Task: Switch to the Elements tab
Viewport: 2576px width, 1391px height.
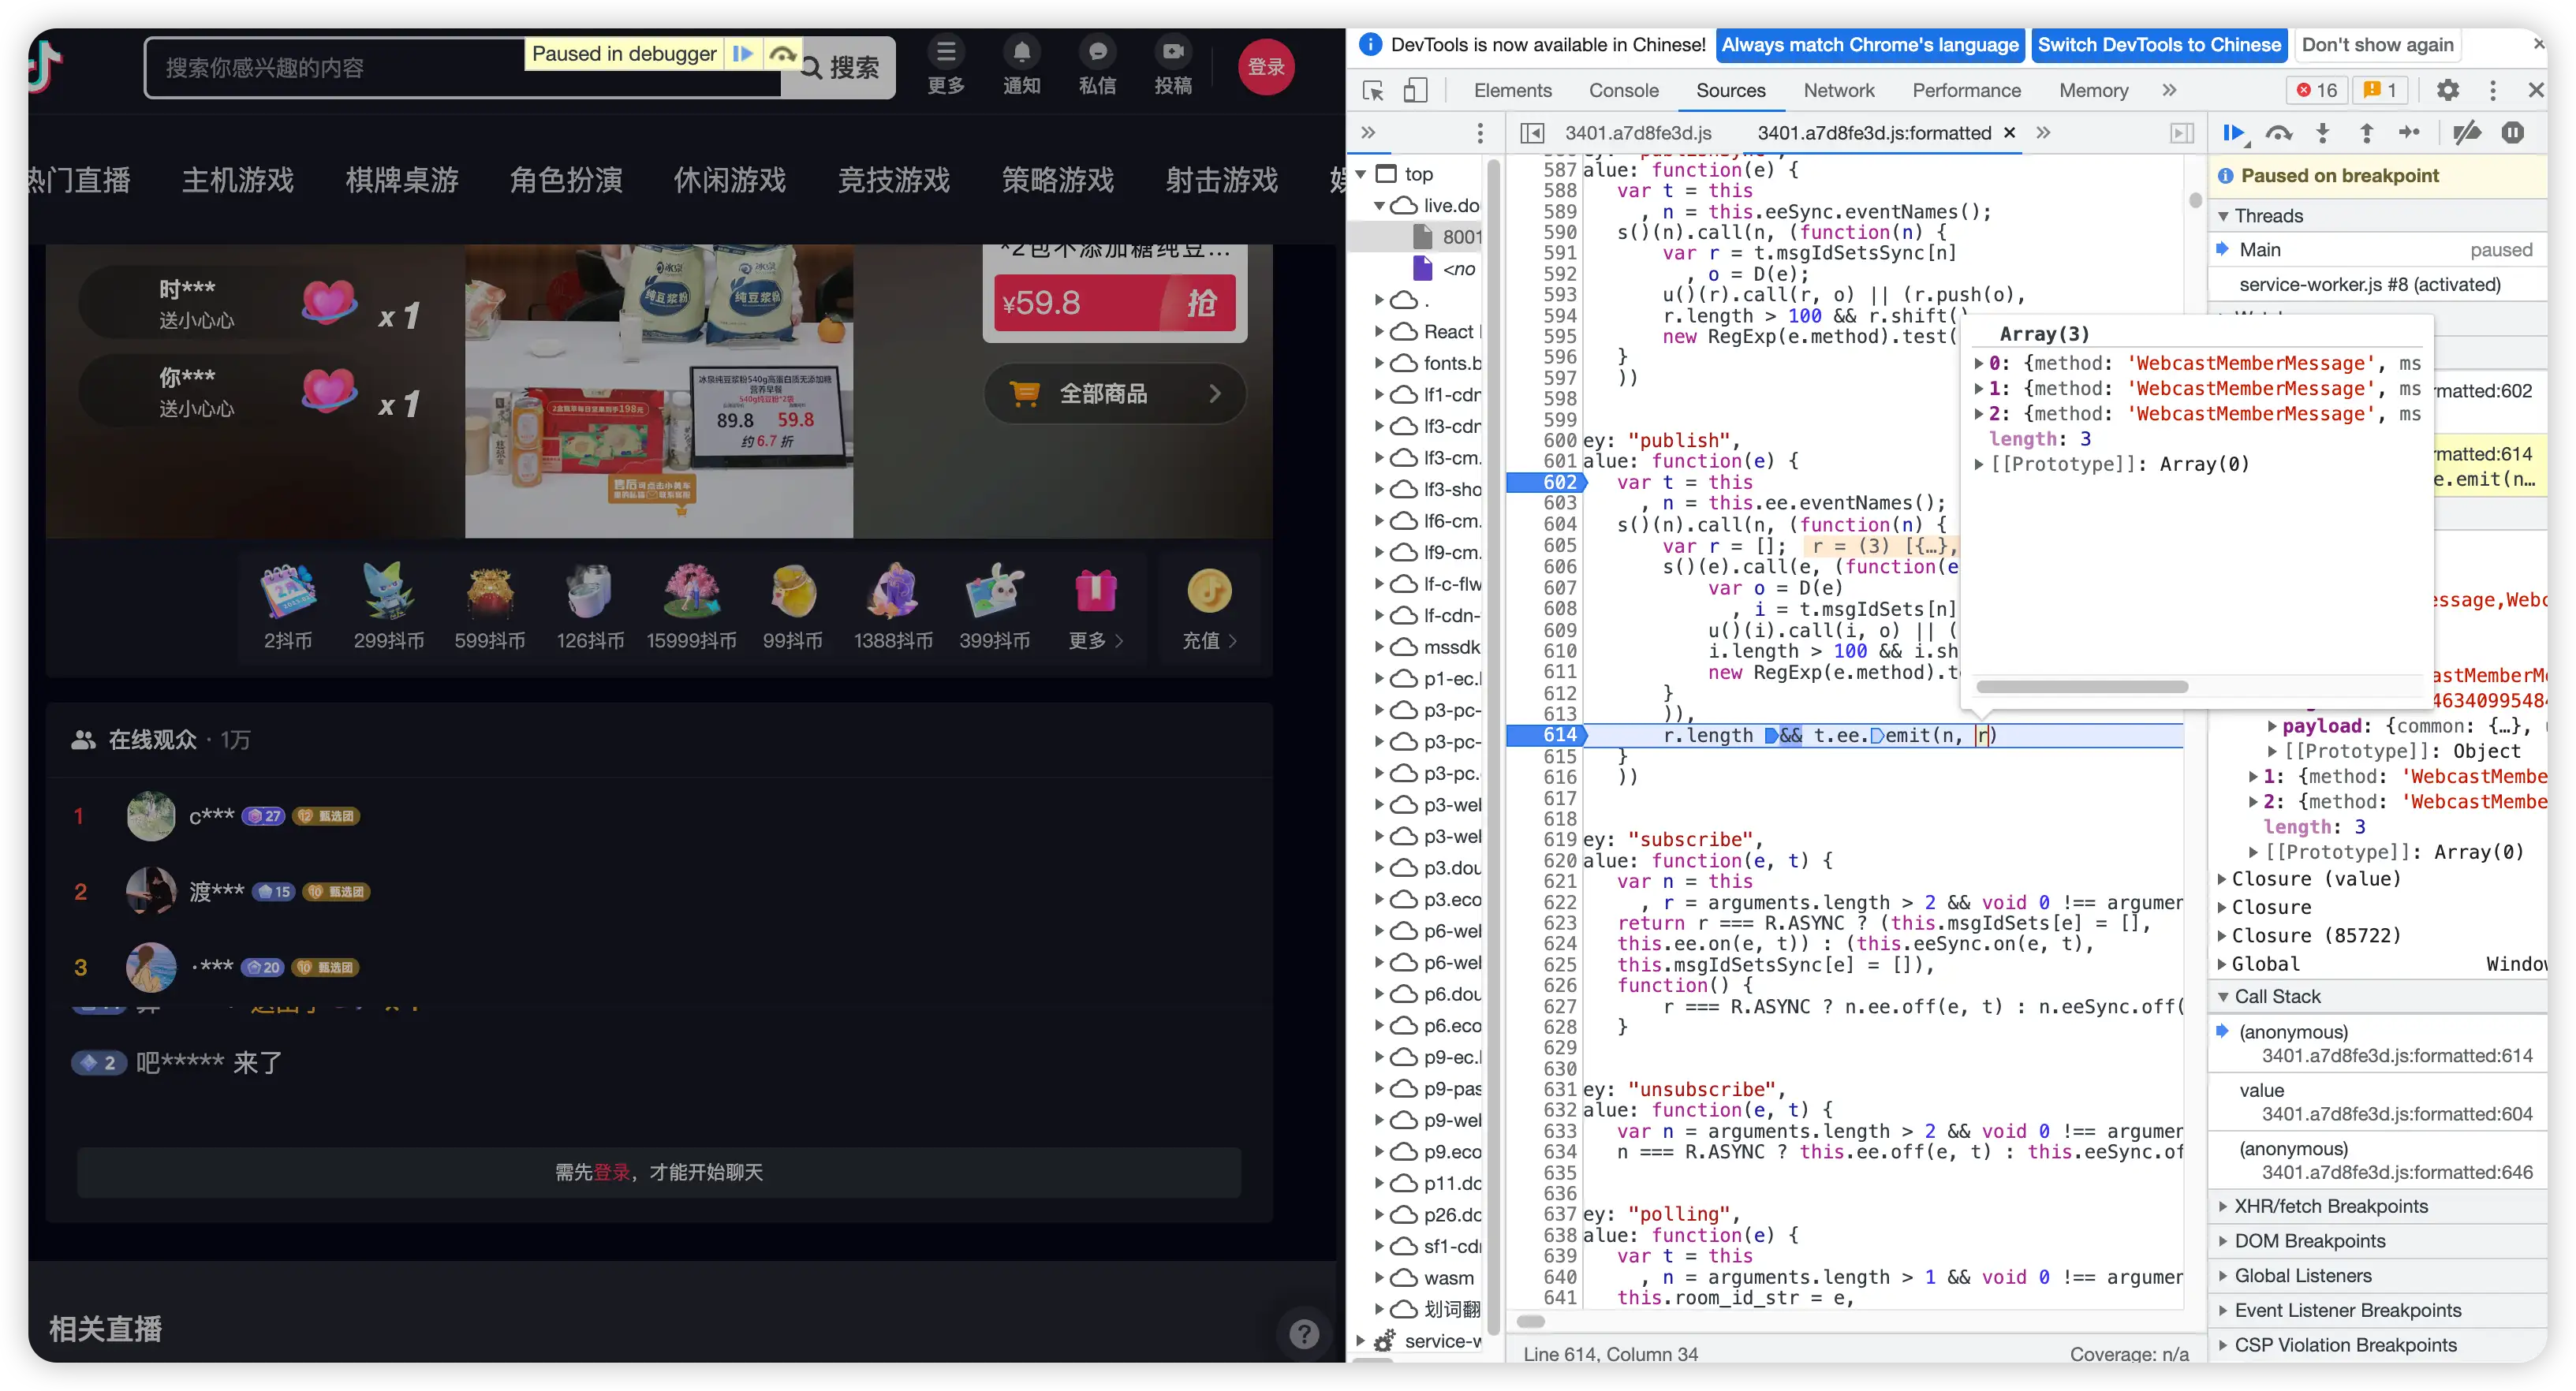Action: coord(1512,91)
